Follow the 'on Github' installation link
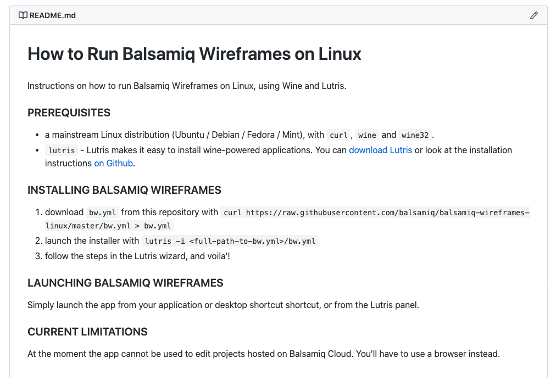 tap(114, 163)
